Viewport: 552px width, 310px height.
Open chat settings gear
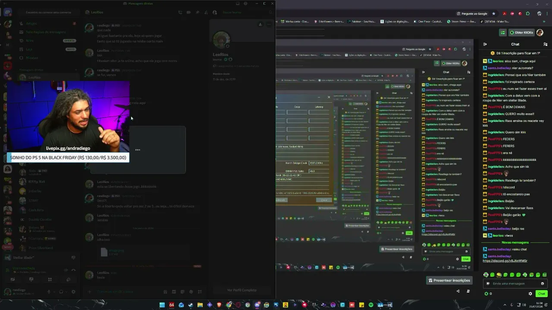point(530,294)
